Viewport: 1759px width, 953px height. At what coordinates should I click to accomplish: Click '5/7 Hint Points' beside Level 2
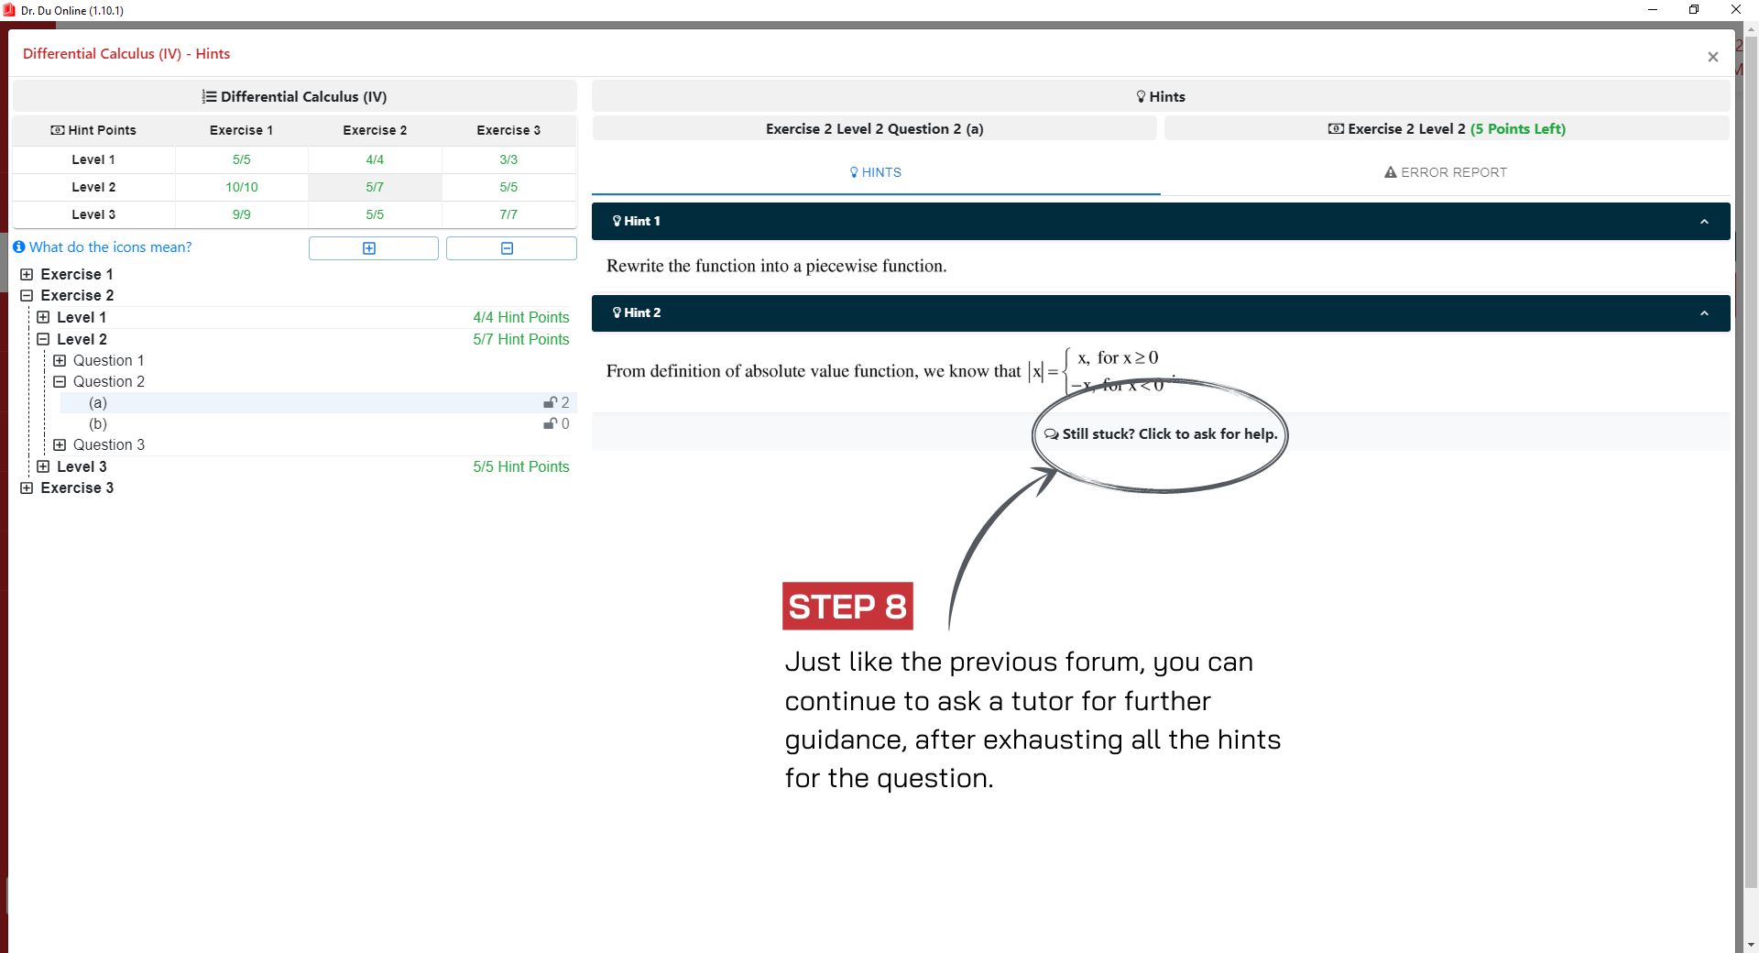(x=521, y=339)
